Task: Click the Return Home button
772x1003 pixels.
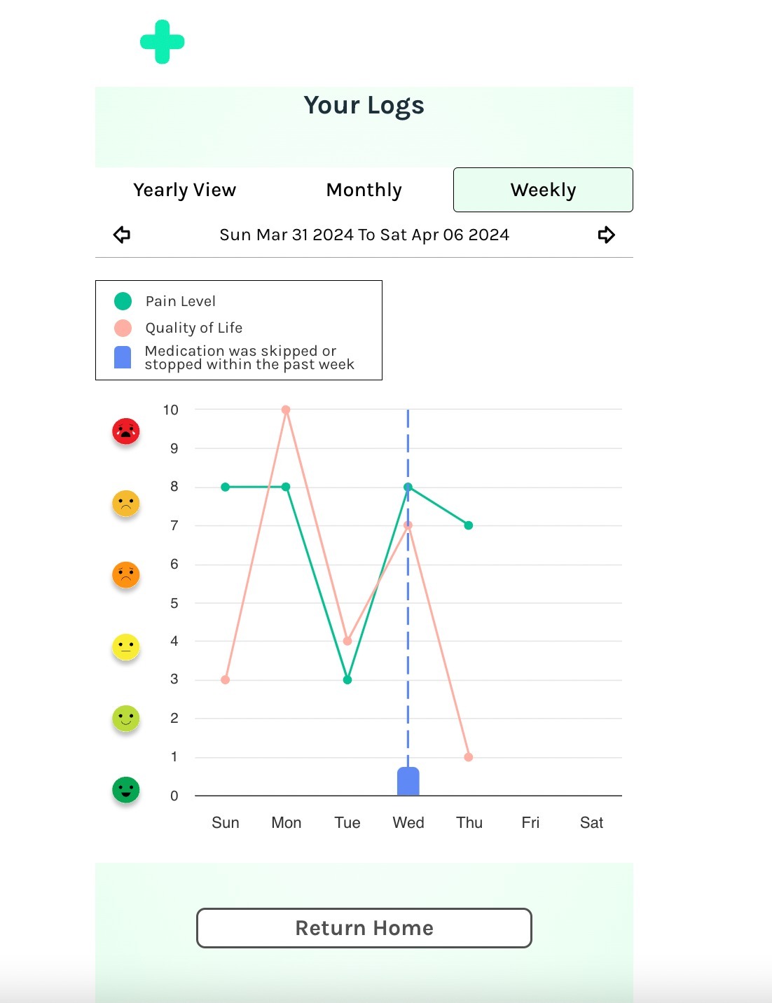Action: [x=364, y=928]
